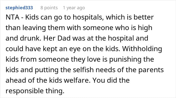Viewport: 176px width, 98px height.
Task: Click the NTA verdict at comment start
Action: 13,17
